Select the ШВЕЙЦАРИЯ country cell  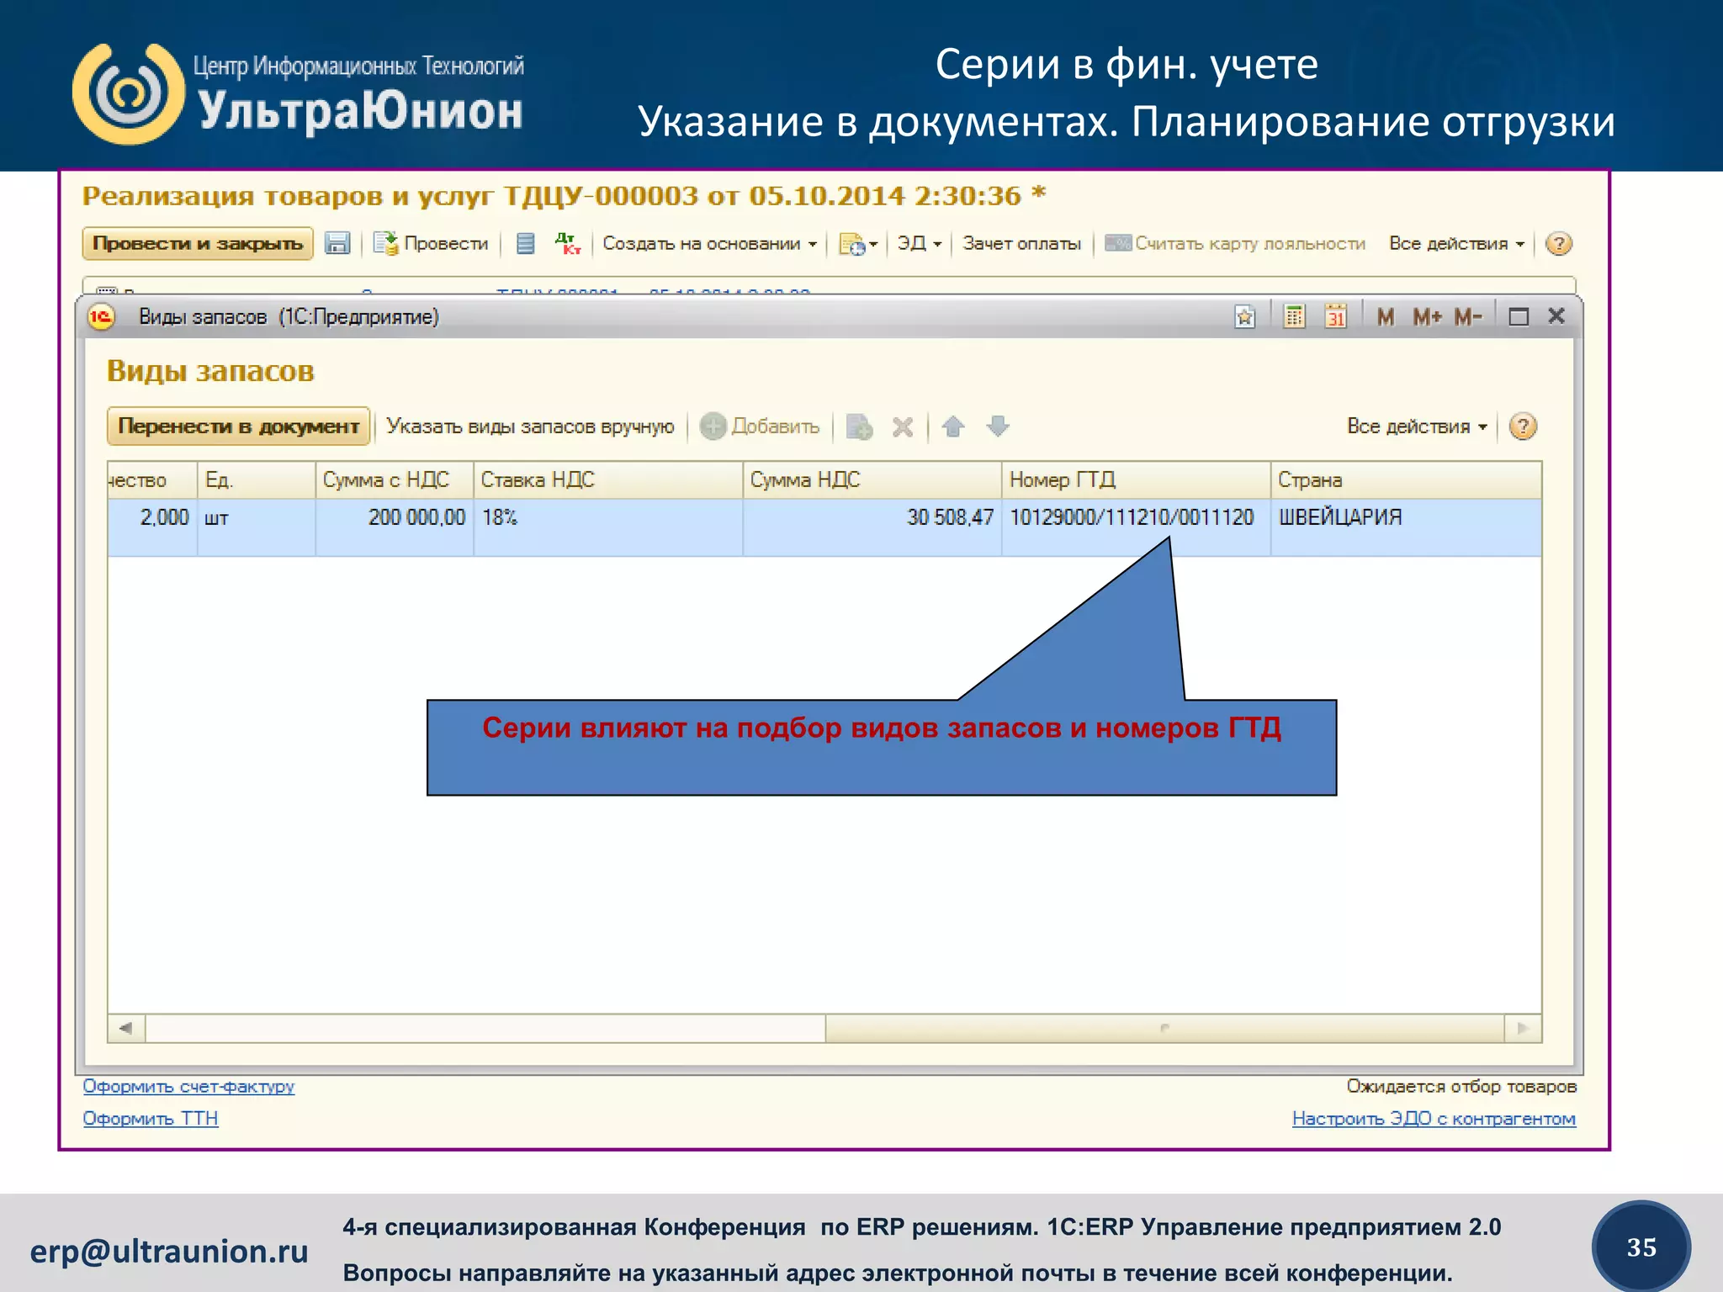coord(1406,527)
